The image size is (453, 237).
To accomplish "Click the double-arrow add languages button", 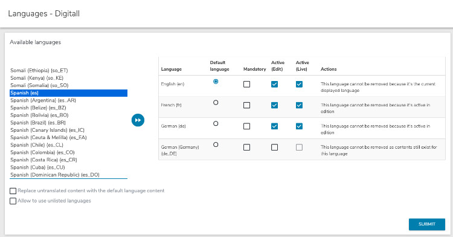I will point(138,120).
